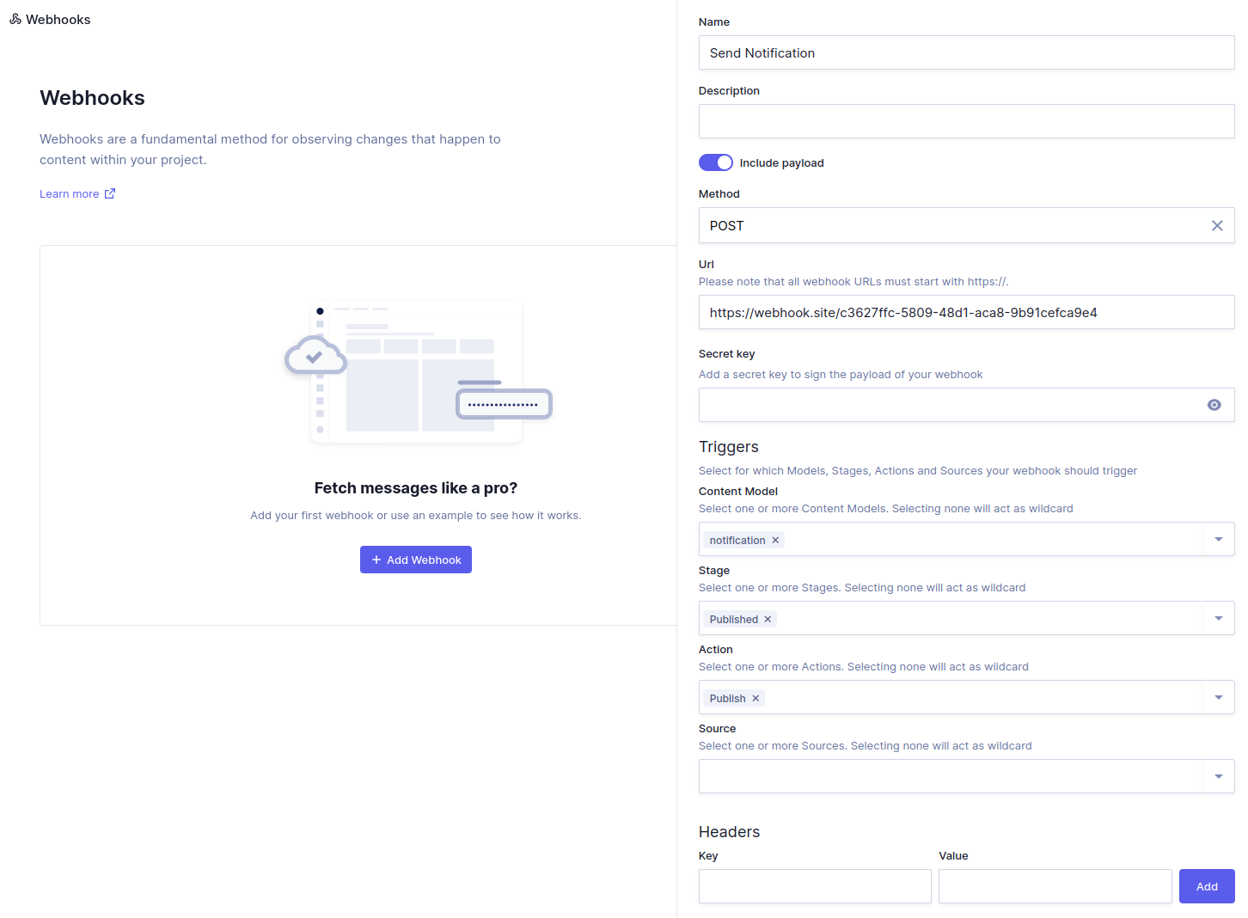
Task: Select Webhooks in the top navigation bar
Action: coord(58,18)
